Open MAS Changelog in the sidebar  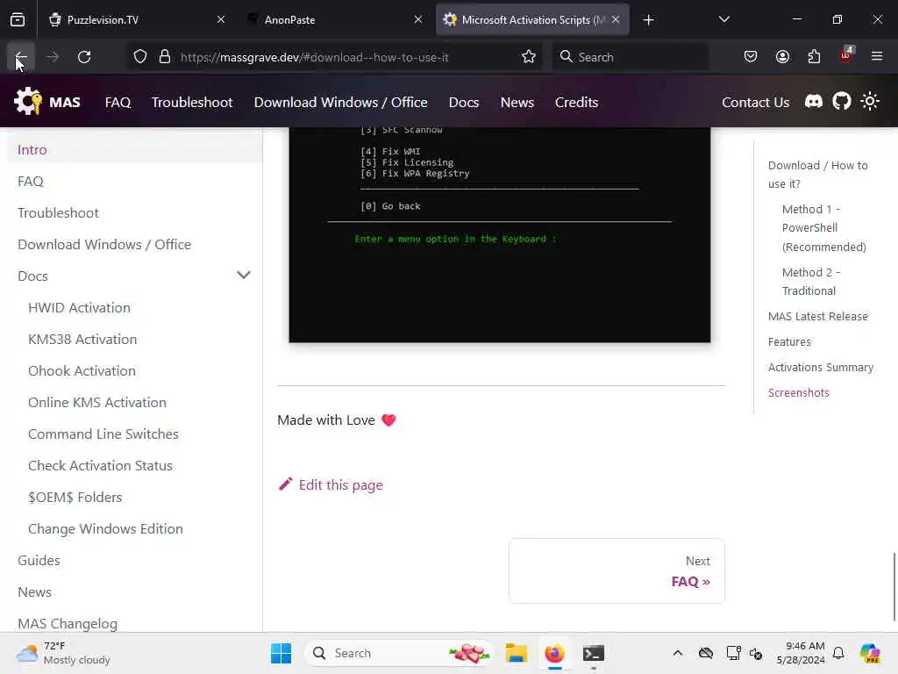[68, 623]
